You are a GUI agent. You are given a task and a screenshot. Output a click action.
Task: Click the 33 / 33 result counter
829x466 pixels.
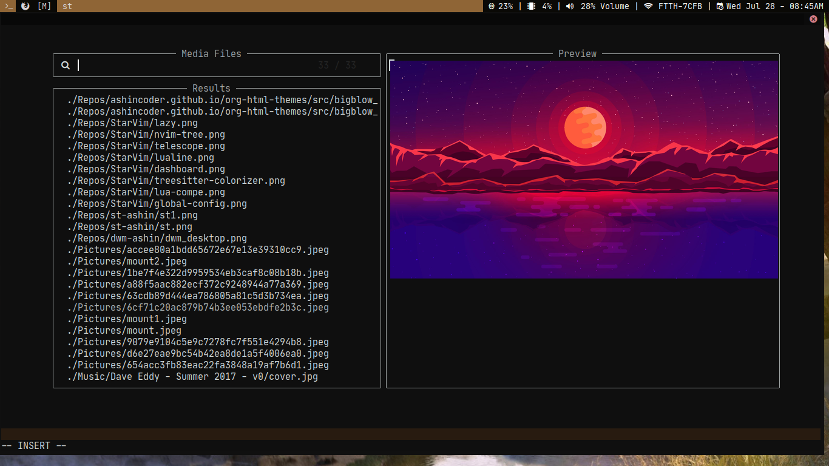[x=337, y=66]
